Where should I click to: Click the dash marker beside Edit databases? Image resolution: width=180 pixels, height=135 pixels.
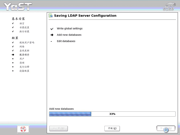coord(51,41)
